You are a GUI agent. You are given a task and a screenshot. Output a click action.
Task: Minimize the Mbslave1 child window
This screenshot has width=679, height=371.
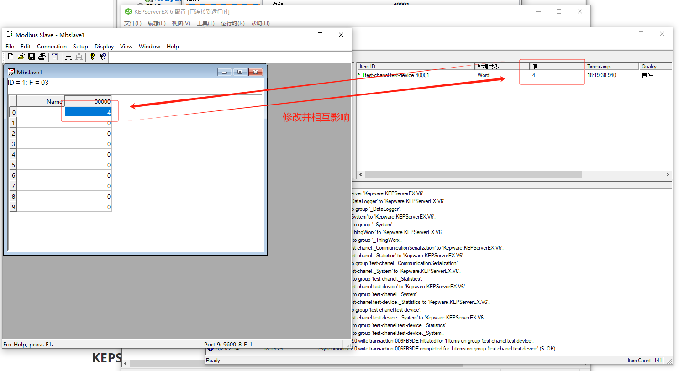click(224, 72)
